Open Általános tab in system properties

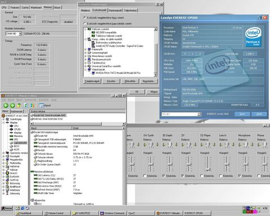(x=85, y=11)
